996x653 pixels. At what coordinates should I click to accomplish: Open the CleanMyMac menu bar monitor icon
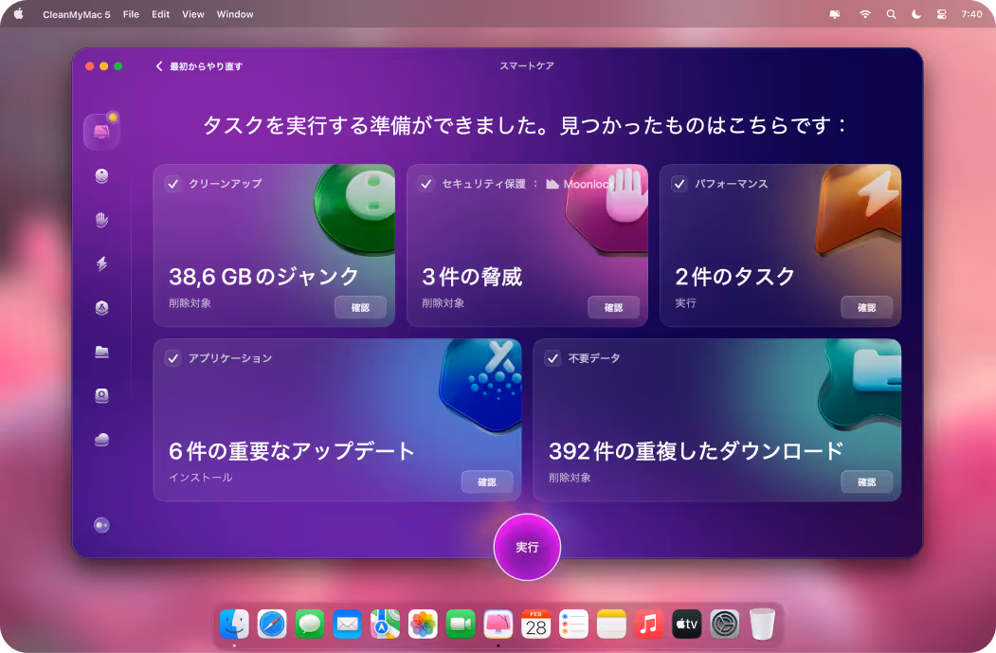click(835, 14)
